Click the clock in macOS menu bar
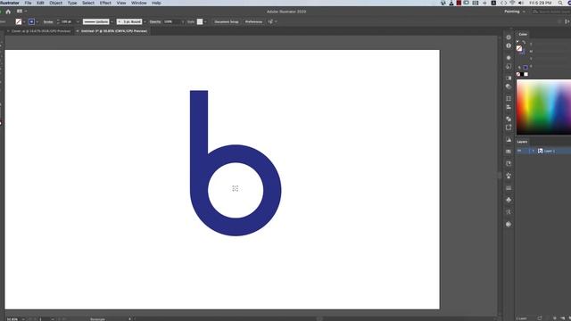This screenshot has height=321, width=571. point(541,3)
